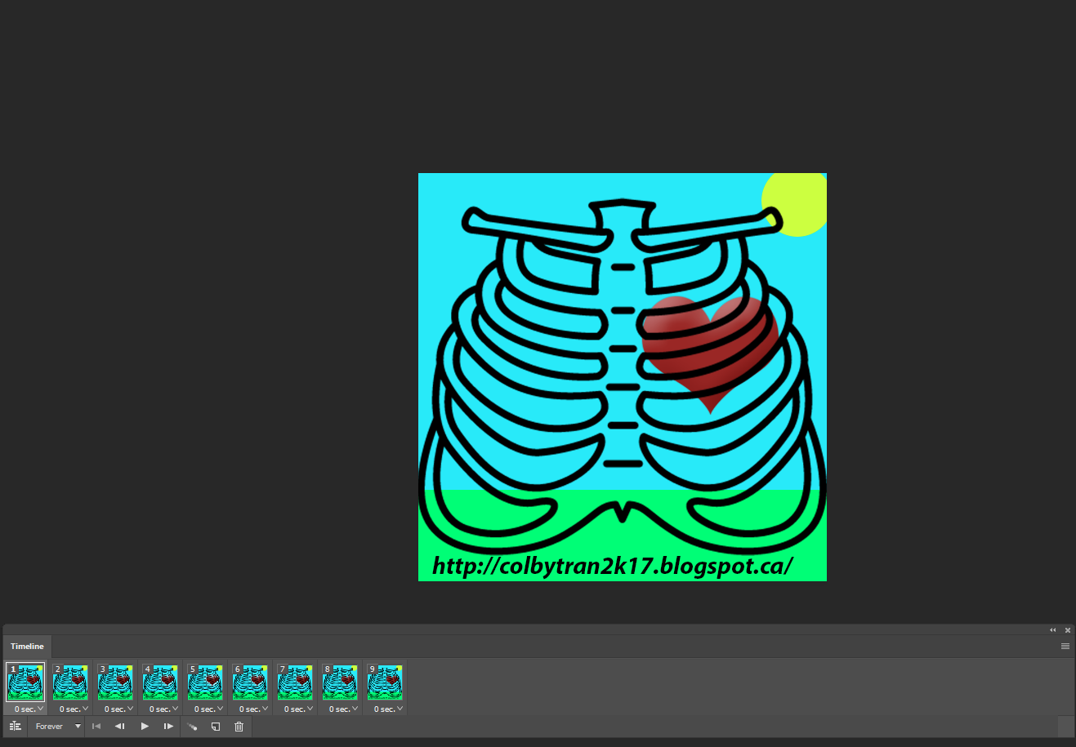Select animation frame 8 thumbnail
1076x747 pixels.
tap(340, 682)
